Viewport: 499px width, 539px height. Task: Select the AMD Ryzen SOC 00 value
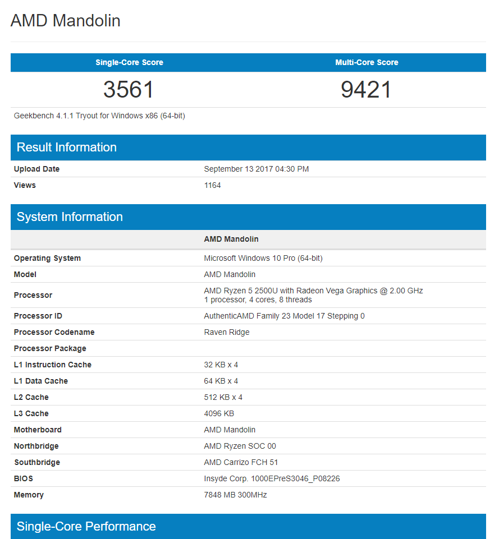pyautogui.click(x=240, y=446)
